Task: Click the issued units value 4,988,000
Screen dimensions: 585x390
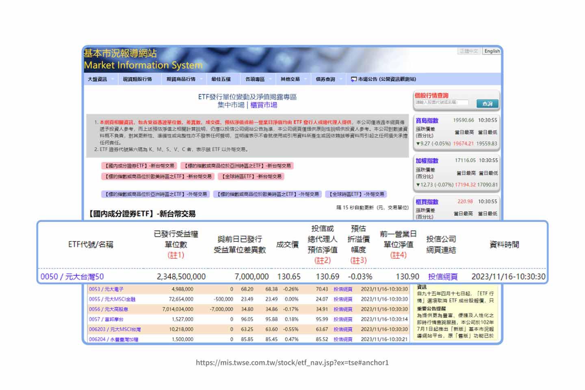Action: [182, 289]
